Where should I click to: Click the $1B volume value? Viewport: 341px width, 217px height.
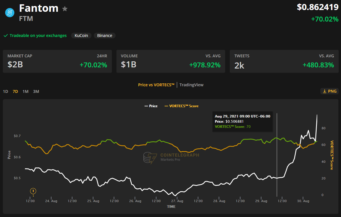pos(128,64)
